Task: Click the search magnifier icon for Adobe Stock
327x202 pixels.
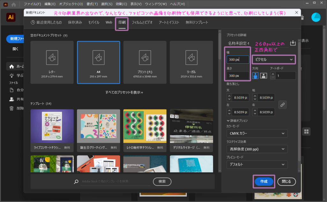Action: click(x=76, y=182)
